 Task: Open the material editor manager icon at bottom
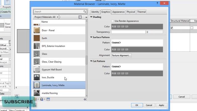[x=35, y=105]
